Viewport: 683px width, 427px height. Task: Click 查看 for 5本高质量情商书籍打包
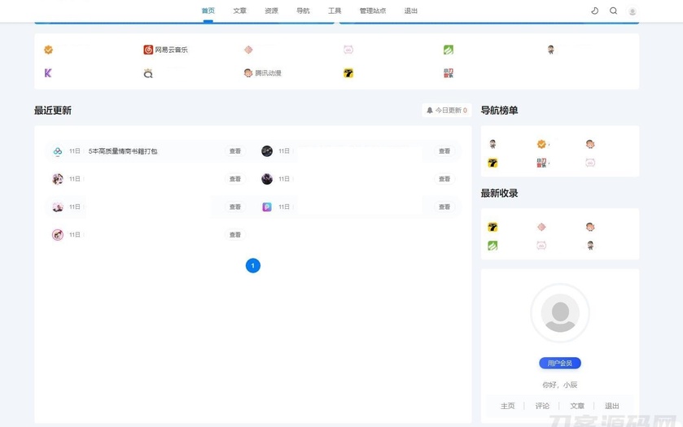235,151
